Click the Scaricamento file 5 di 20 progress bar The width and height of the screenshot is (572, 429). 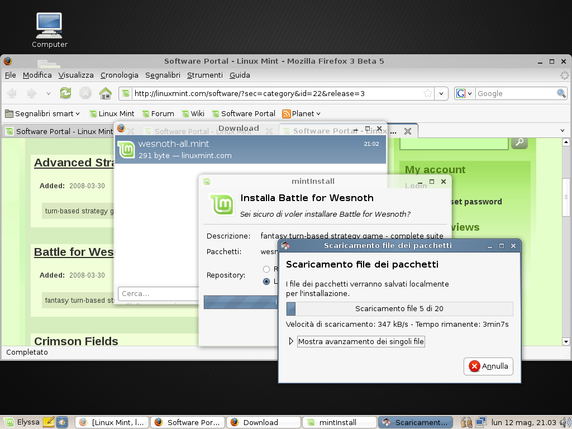pyautogui.click(x=399, y=308)
